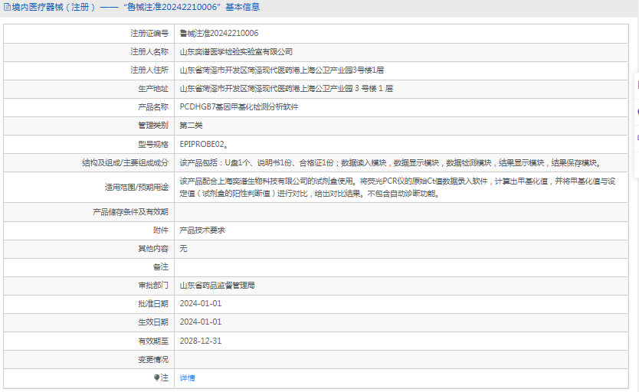Click the 结构及组成 description text
The image size is (639, 392).
(x=391, y=163)
